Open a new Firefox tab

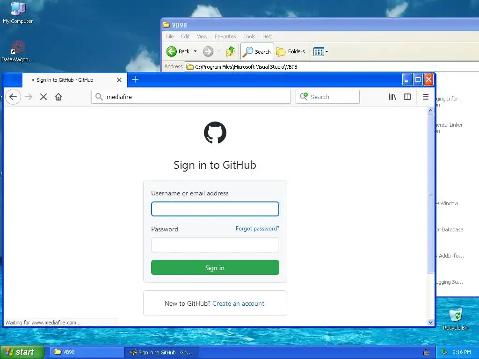tap(135, 79)
